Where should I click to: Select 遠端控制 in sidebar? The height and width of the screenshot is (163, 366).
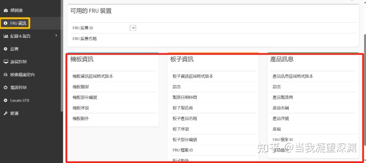30,62
